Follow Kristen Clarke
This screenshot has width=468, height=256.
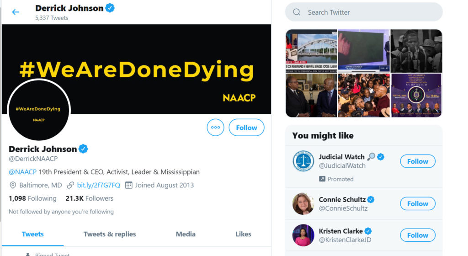click(x=418, y=235)
